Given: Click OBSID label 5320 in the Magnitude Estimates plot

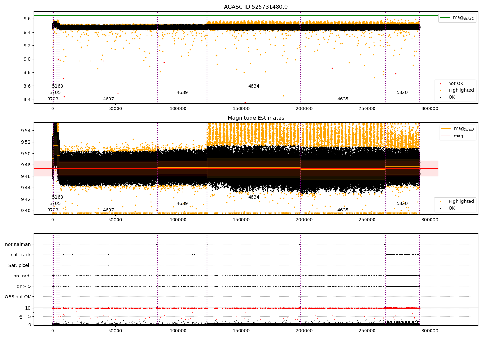Looking at the screenshot, I should 402,204.
